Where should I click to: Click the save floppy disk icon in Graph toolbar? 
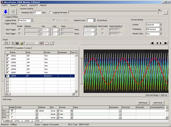(17, 43)
